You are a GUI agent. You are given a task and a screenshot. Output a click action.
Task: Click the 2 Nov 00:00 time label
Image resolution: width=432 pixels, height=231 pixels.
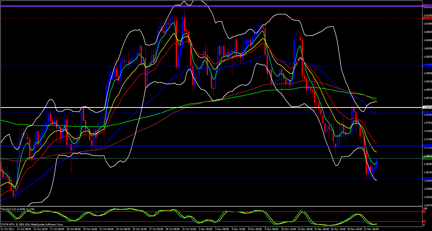205,229
